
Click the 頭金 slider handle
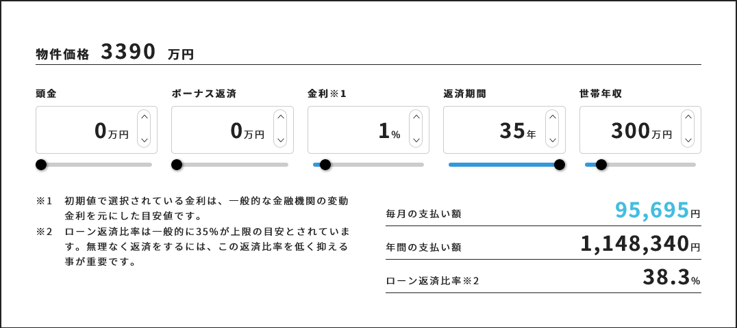point(41,165)
